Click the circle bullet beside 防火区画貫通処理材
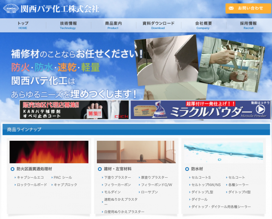 coord(12,169)
